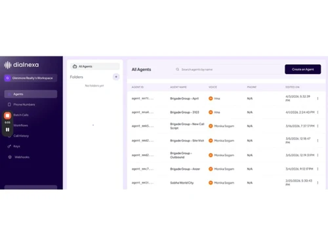328x246 pixels.
Task: Pause the screen recording
Action: coord(7,129)
